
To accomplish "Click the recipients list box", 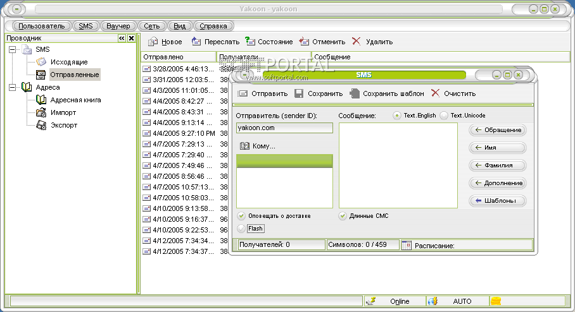I will [x=284, y=181].
